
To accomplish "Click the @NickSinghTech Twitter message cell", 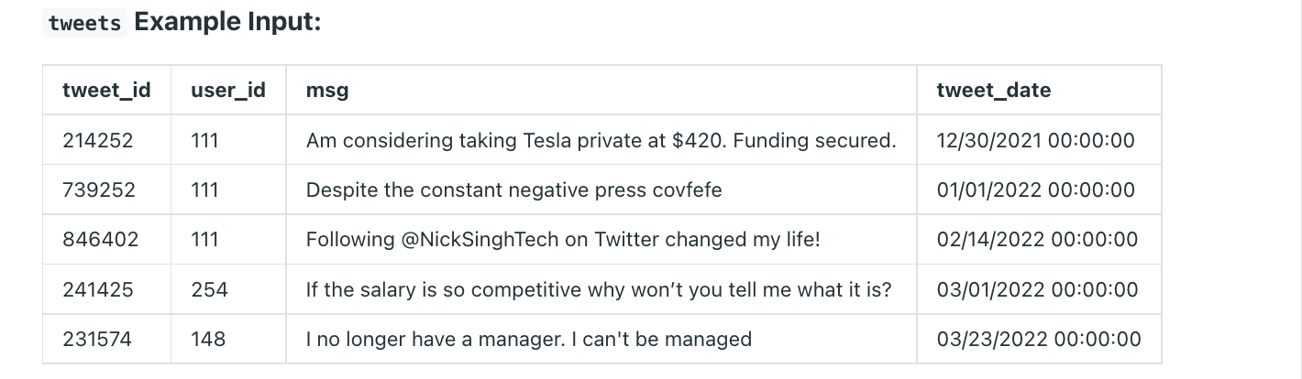I will pos(563,239).
